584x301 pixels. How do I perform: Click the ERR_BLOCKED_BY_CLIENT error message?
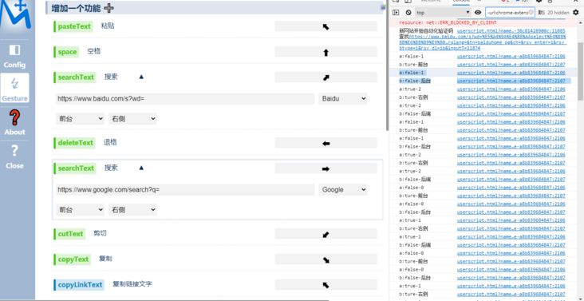[x=448, y=22]
